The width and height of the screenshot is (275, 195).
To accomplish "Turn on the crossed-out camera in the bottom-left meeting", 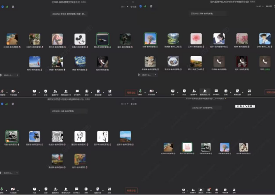I will click(13, 189).
